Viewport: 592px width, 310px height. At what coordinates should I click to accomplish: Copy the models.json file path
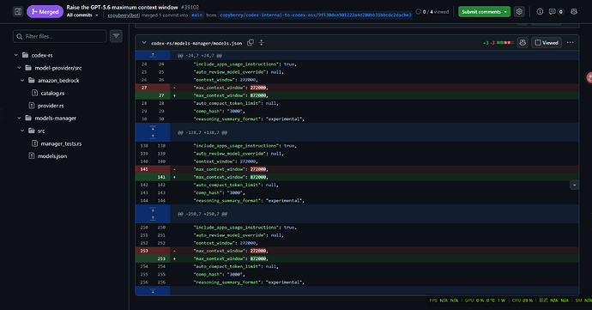pyautogui.click(x=251, y=43)
